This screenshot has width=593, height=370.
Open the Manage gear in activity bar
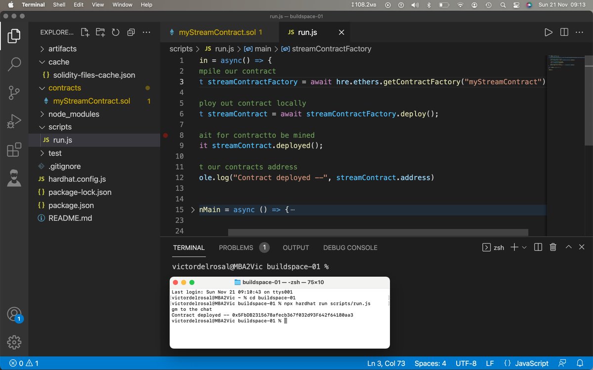coord(14,341)
